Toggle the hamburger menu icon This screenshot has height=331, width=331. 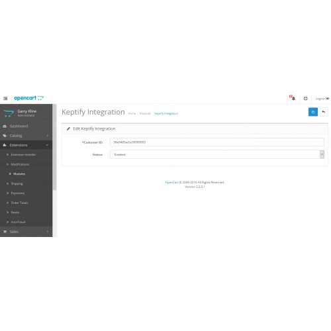[5, 99]
